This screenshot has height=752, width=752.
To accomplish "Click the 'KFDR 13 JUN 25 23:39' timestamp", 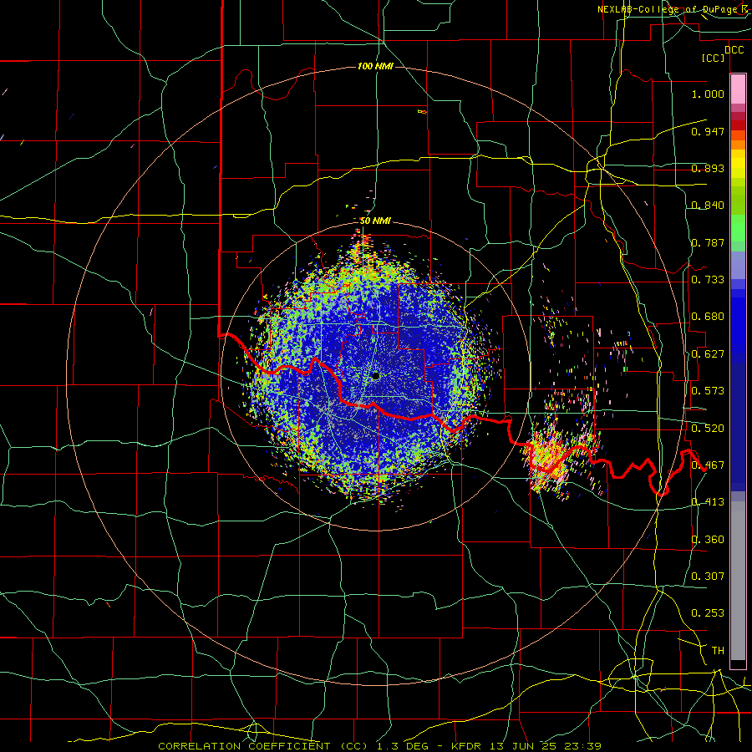I will click(526, 746).
